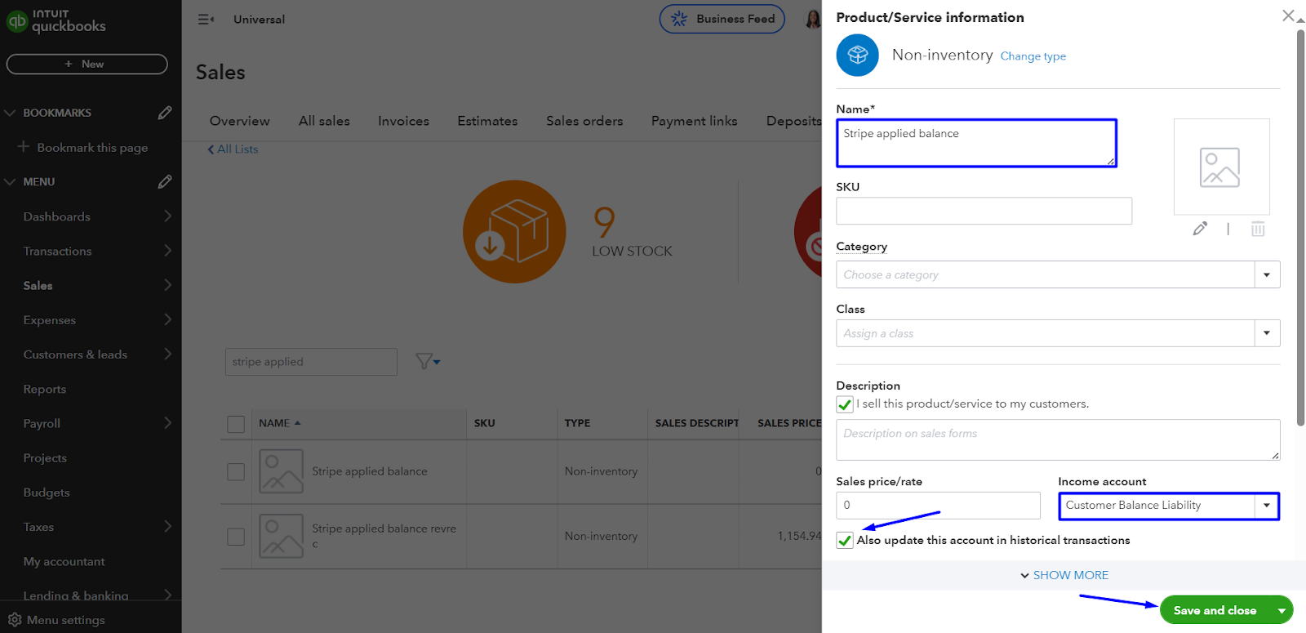Collapse navigation with the hamburger icon
Image resolution: width=1306 pixels, height=633 pixels.
coord(206,19)
